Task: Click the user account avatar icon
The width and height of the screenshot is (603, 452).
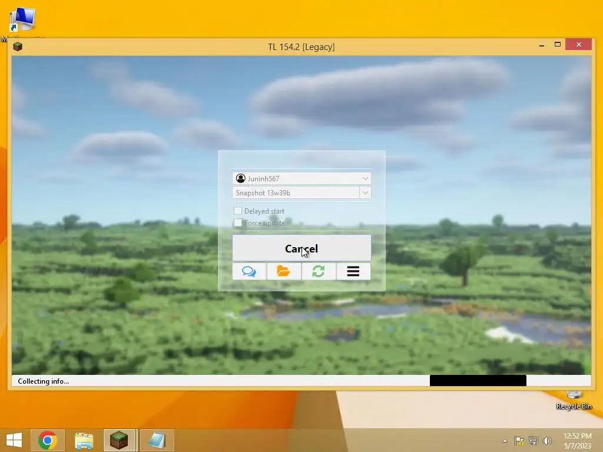Action: point(241,178)
